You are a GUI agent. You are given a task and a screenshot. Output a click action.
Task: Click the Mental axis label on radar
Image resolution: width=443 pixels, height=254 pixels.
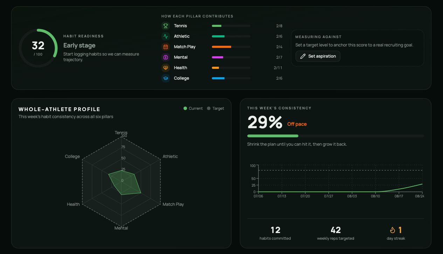point(121,228)
